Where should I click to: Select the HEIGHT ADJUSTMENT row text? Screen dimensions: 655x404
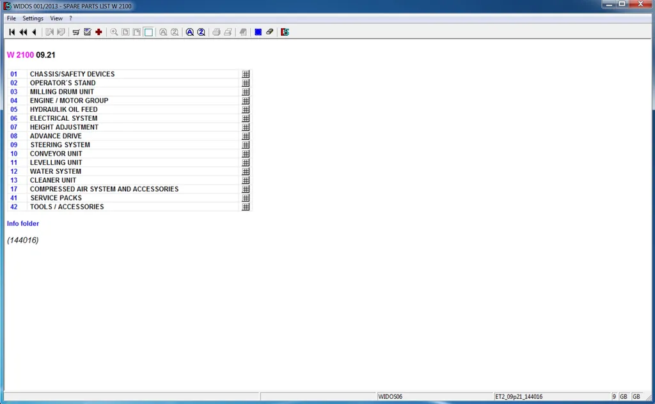click(x=64, y=127)
